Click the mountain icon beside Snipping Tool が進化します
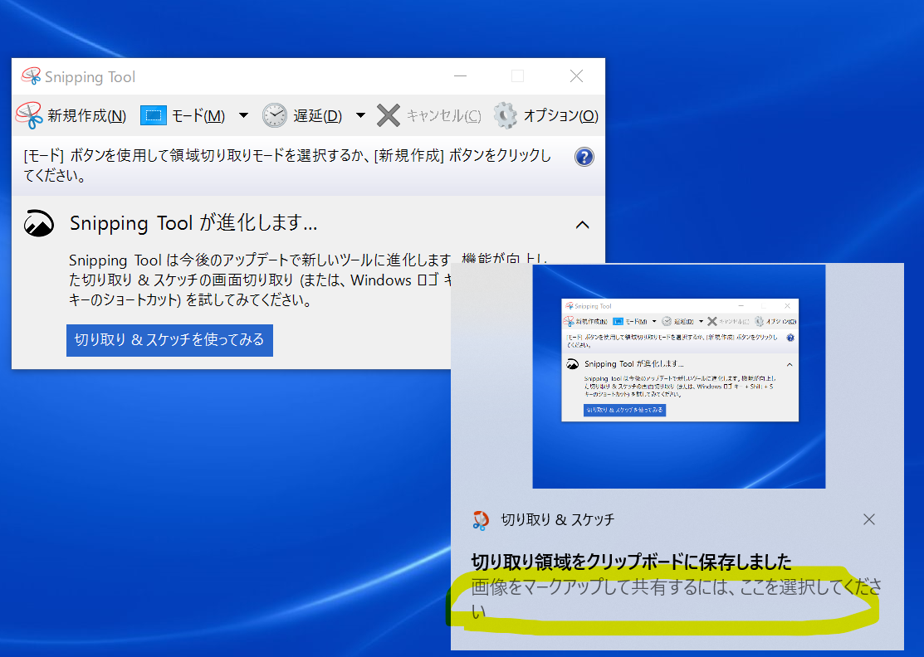This screenshot has width=924, height=657. [x=39, y=224]
